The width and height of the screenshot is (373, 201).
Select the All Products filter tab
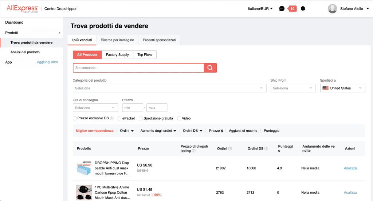click(87, 55)
